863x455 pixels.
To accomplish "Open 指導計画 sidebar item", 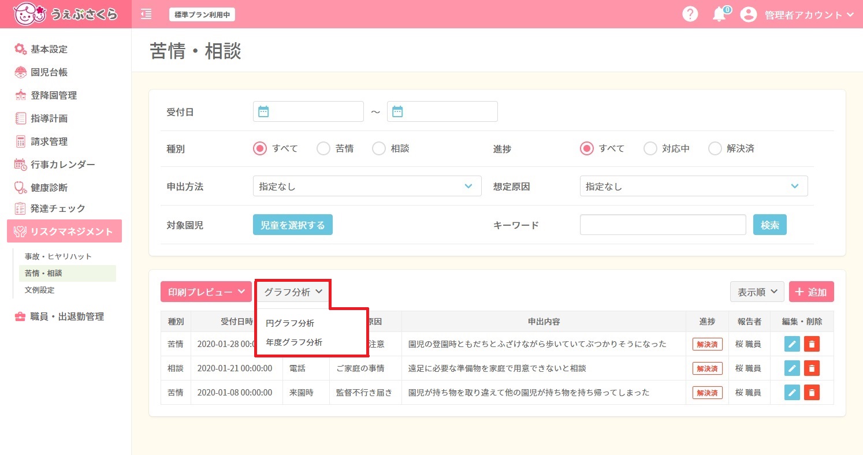I will [49, 118].
